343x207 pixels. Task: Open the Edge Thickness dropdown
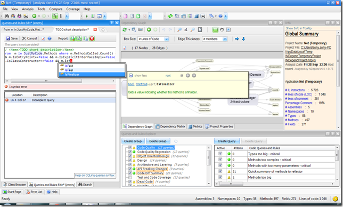225,39
